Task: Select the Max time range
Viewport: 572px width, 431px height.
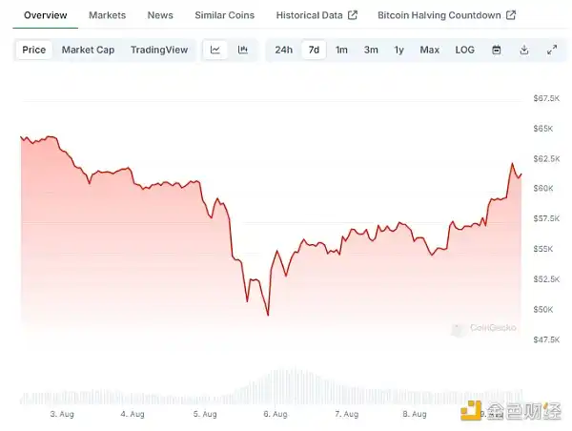Action: pos(430,50)
